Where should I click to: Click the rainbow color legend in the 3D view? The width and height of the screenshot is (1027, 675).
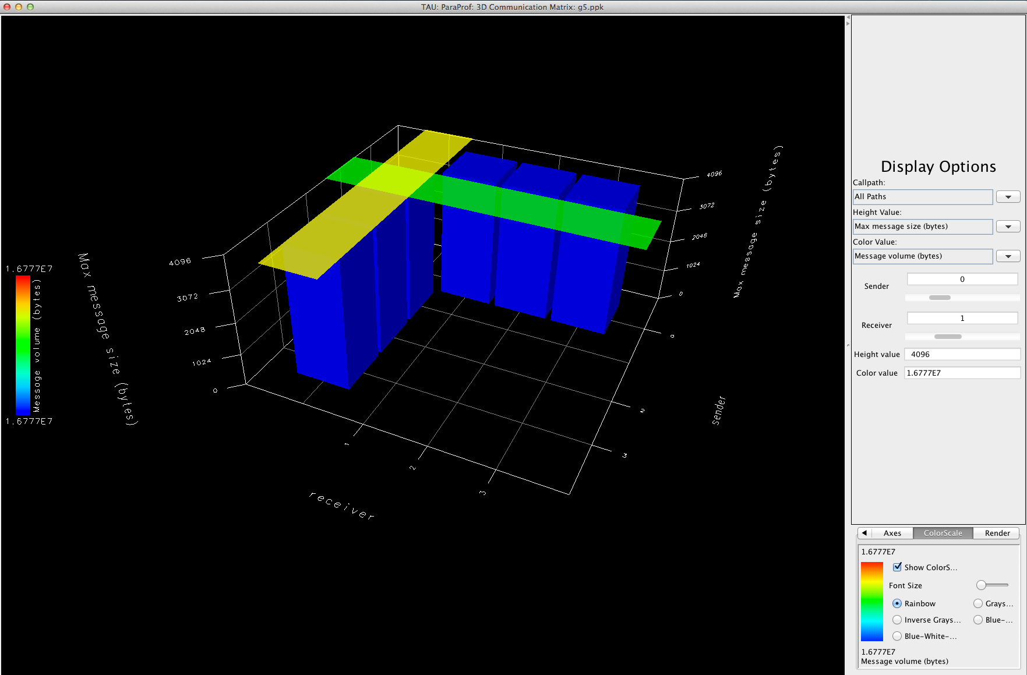[x=23, y=345]
